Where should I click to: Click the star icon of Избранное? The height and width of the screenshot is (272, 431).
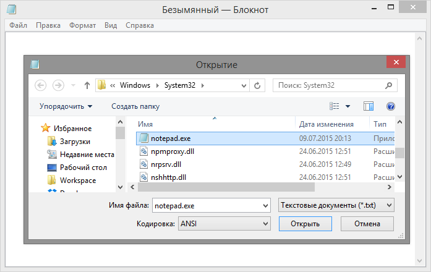click(x=45, y=128)
